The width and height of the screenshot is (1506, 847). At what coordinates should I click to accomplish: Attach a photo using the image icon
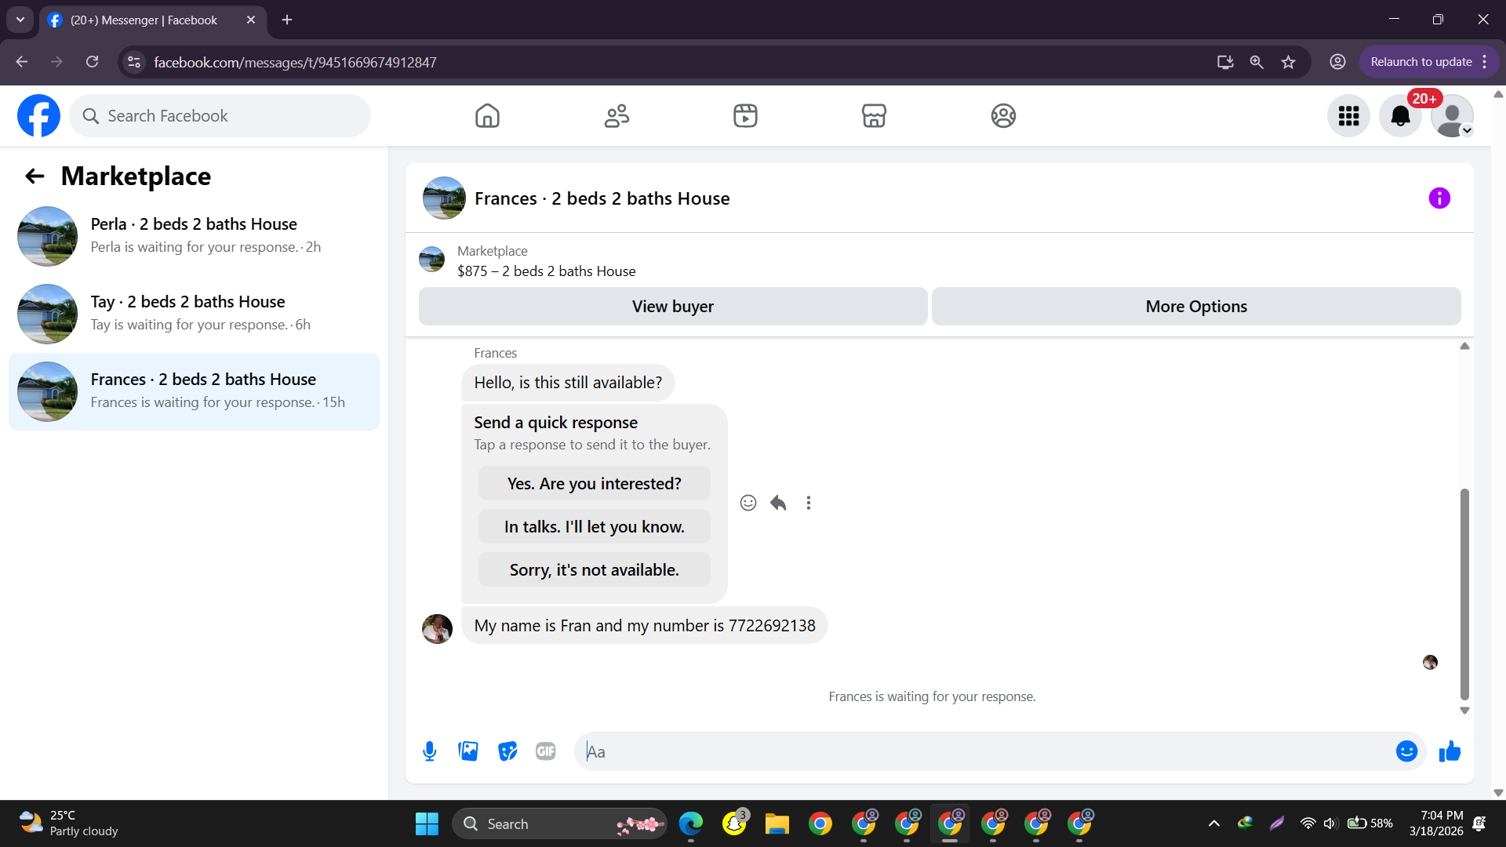coord(468,751)
